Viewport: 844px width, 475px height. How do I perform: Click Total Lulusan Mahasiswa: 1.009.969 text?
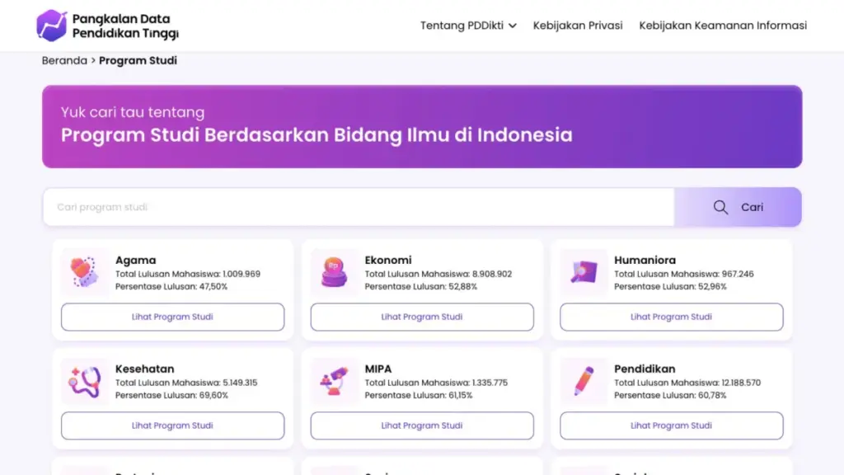pyautogui.click(x=188, y=274)
